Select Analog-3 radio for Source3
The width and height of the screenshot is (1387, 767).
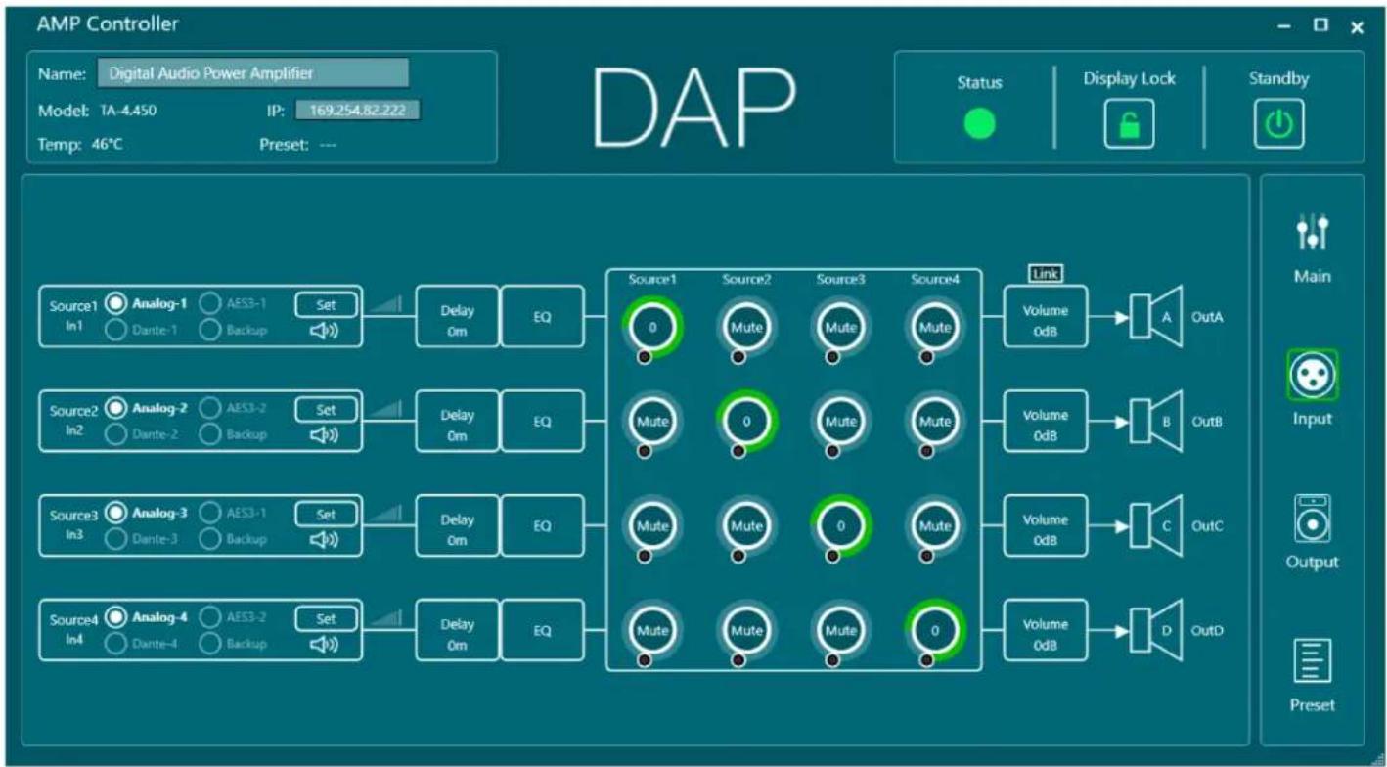tap(115, 513)
